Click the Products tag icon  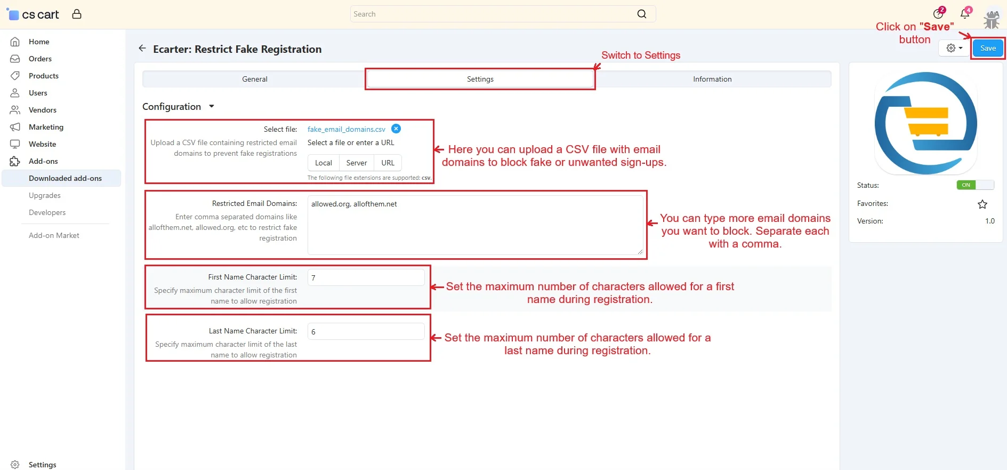(15, 76)
